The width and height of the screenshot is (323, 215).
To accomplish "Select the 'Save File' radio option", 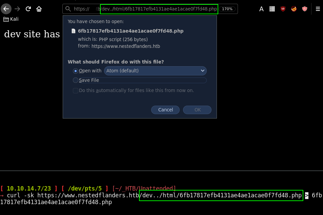I will (76, 80).
